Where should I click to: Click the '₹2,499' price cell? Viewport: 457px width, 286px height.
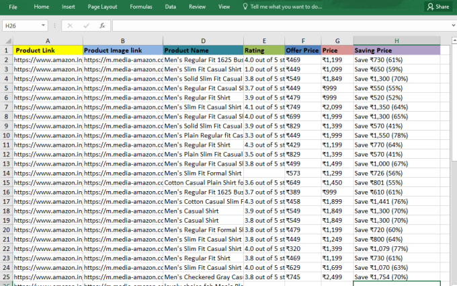337,277
